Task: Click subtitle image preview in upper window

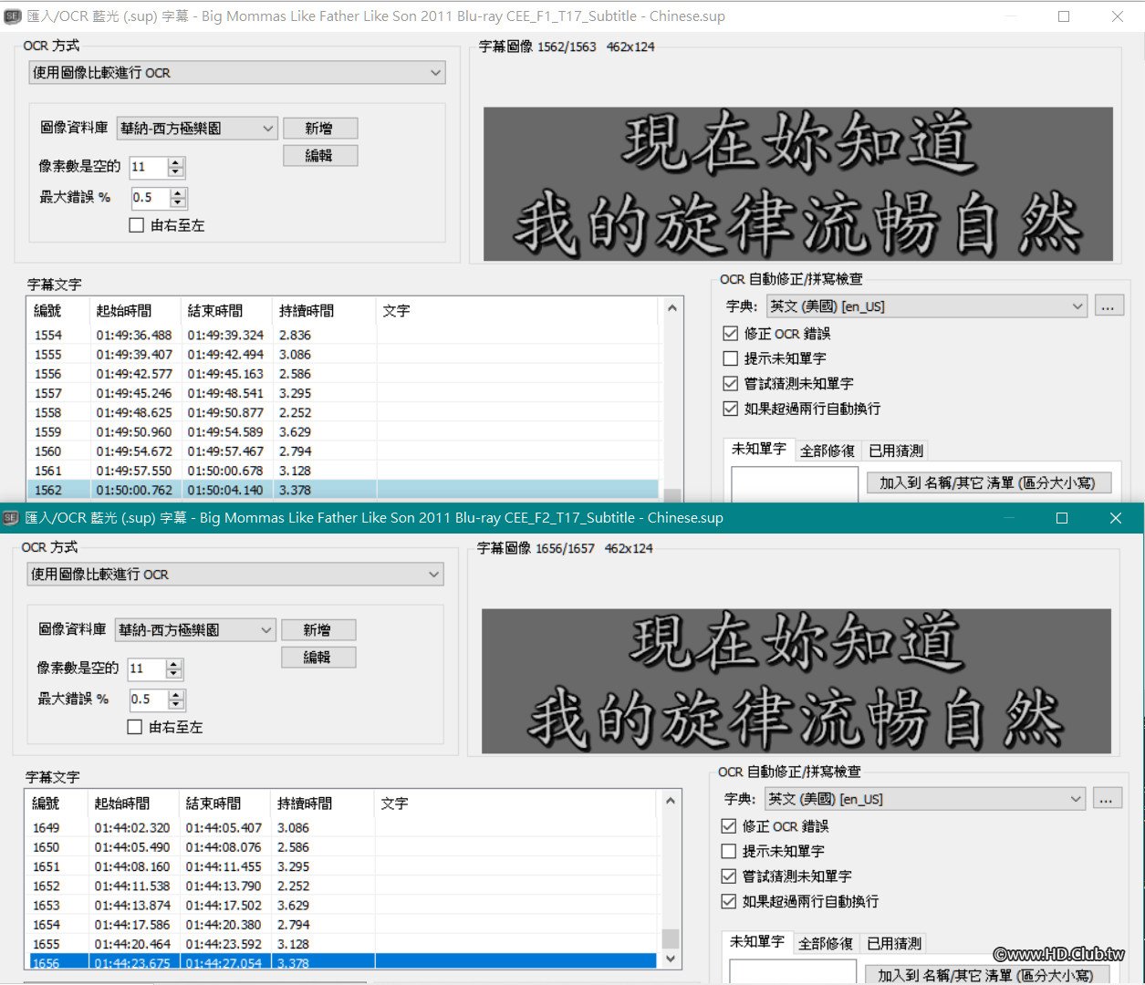Action: (x=798, y=184)
